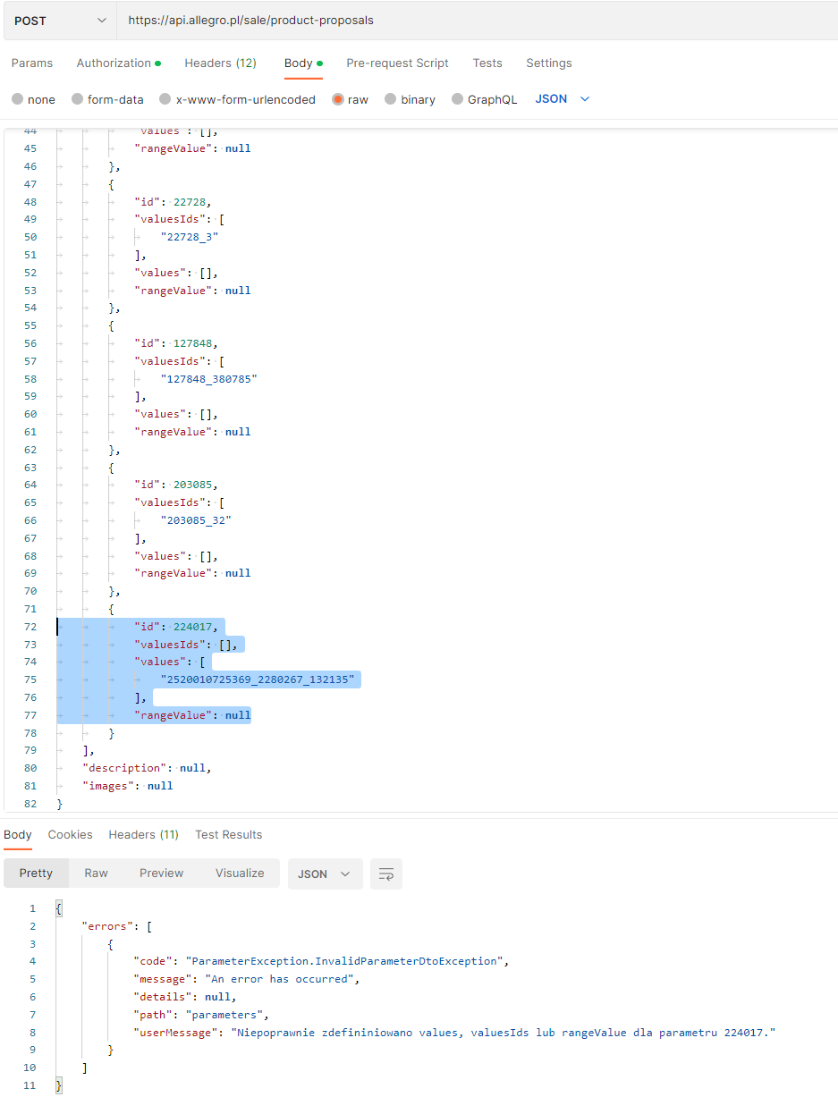Select the binary body type
This screenshot has width=838, height=1114.
[x=410, y=99]
